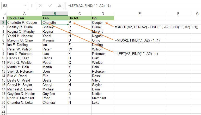201x115 pixels.
Task: Open the Insert Function fx icon
Action: [x=59, y=5]
